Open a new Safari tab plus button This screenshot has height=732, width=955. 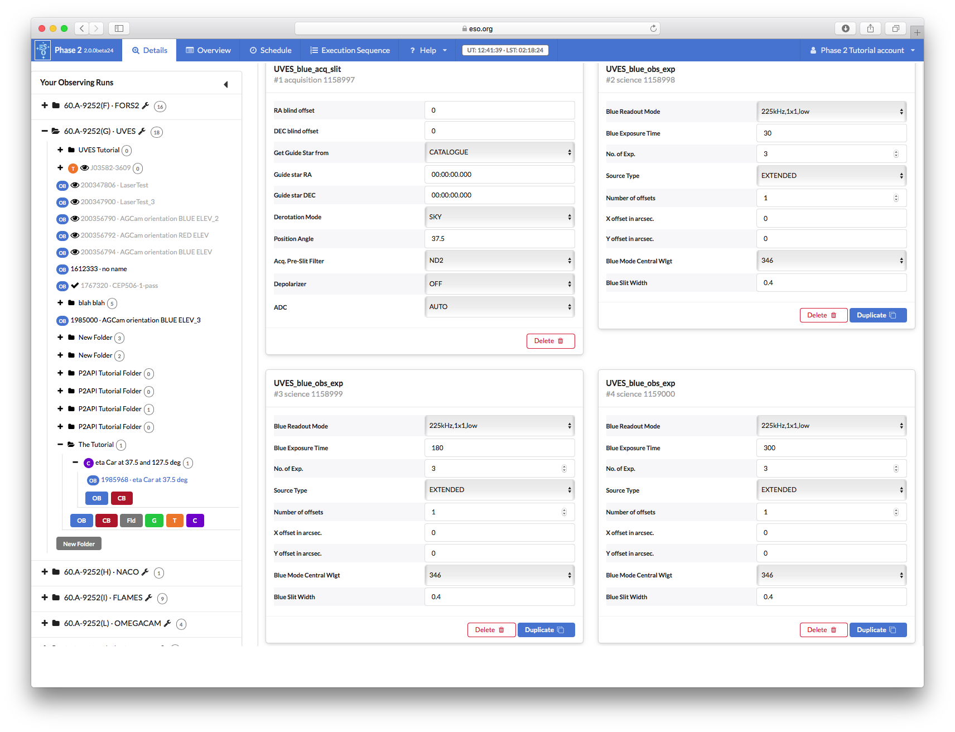click(x=917, y=32)
